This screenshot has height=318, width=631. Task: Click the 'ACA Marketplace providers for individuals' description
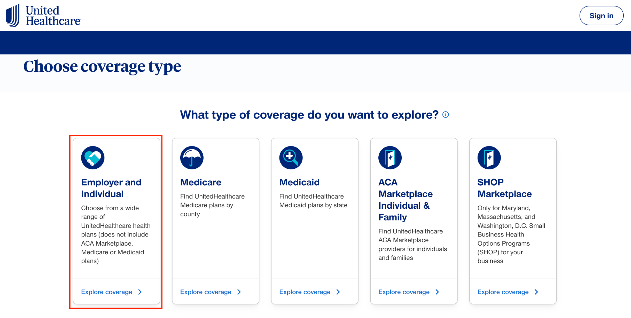(413, 244)
